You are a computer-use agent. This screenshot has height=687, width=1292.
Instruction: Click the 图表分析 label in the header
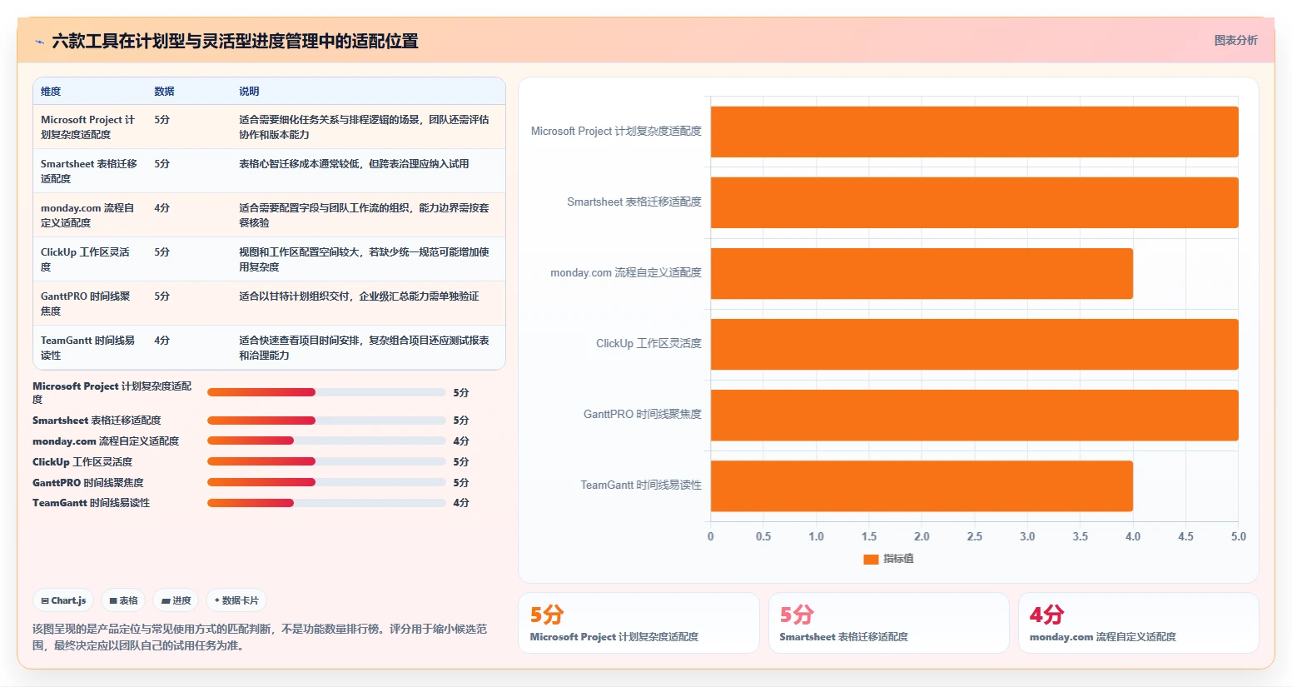coord(1235,40)
